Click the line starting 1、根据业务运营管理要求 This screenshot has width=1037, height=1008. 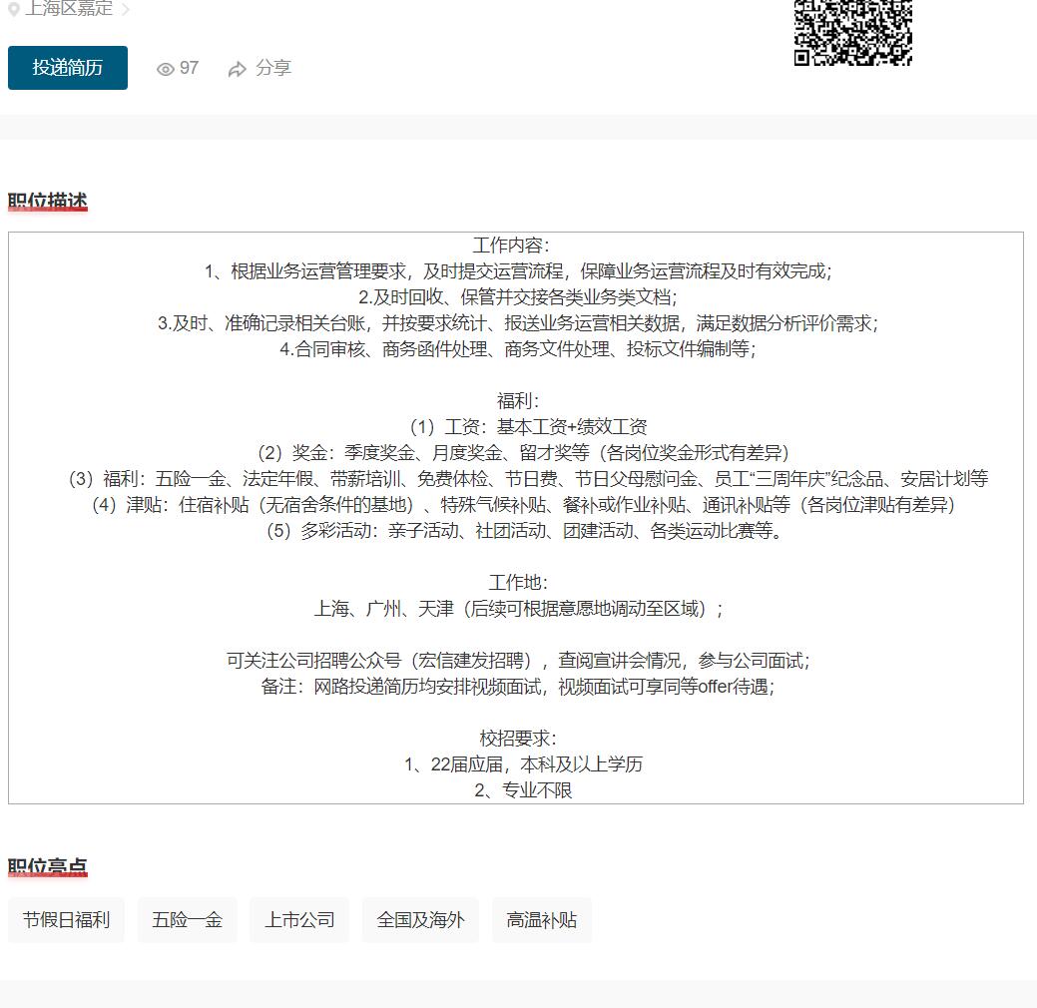tap(518, 271)
